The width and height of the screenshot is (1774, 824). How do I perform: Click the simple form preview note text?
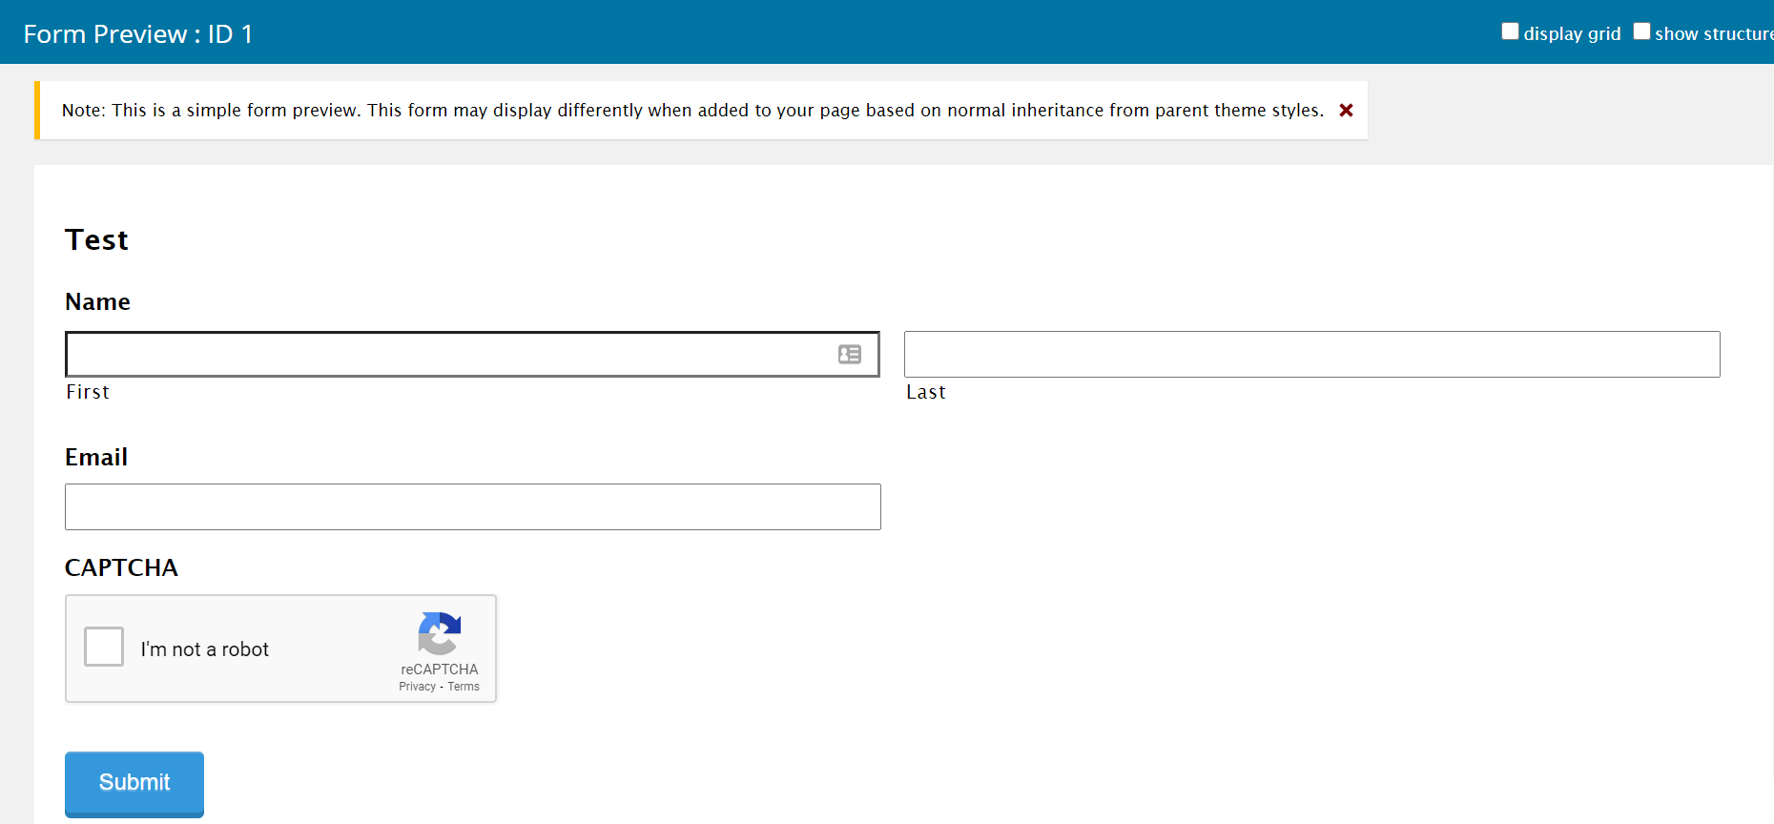(x=692, y=111)
